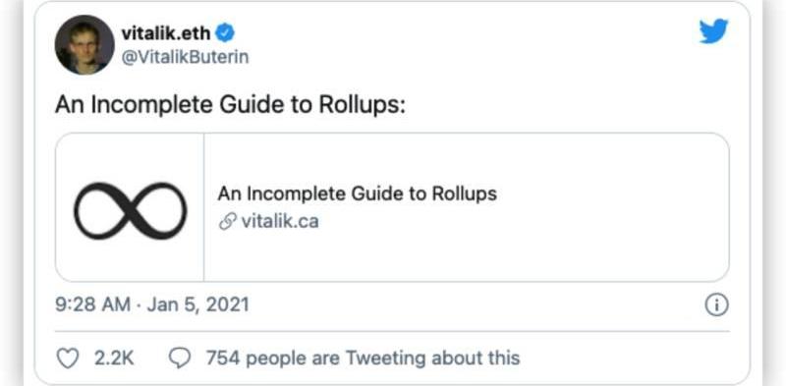Open the link card title text

click(x=357, y=193)
